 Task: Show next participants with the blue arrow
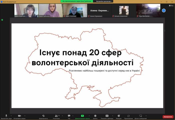coord(164,10)
